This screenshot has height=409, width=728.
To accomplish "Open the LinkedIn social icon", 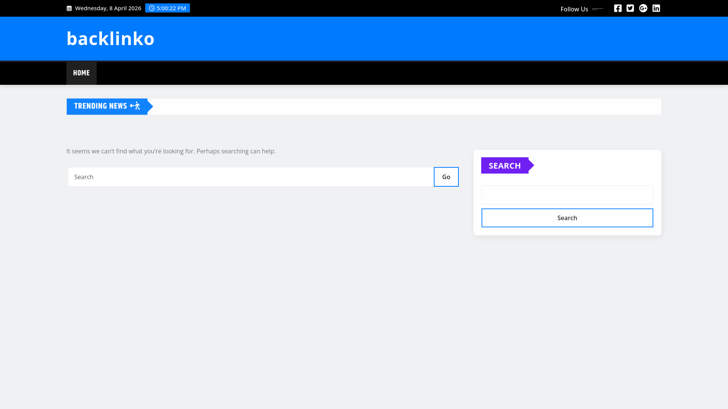I will [x=656, y=8].
